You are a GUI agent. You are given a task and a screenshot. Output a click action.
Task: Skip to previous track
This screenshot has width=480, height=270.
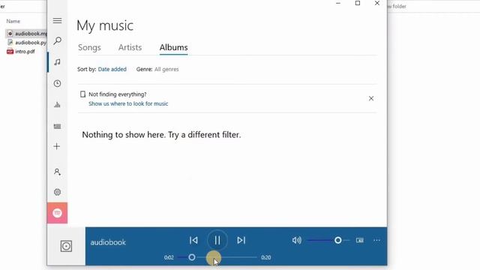click(x=193, y=240)
